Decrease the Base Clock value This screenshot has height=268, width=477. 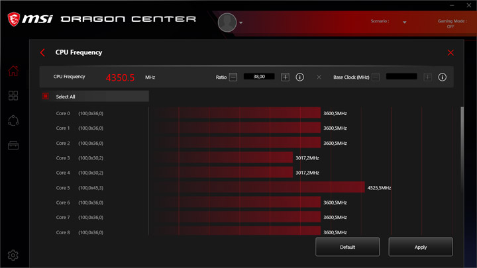(x=376, y=77)
